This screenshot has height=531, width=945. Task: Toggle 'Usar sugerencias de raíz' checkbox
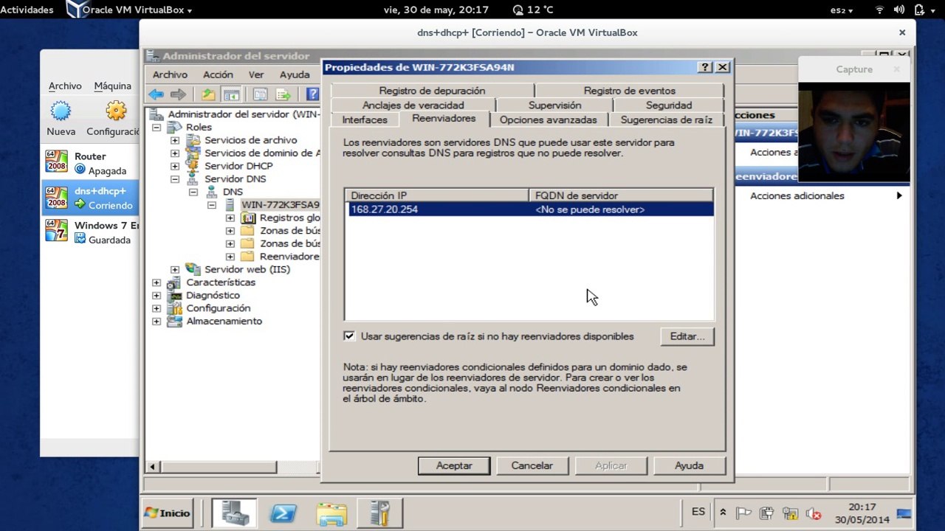(x=349, y=336)
